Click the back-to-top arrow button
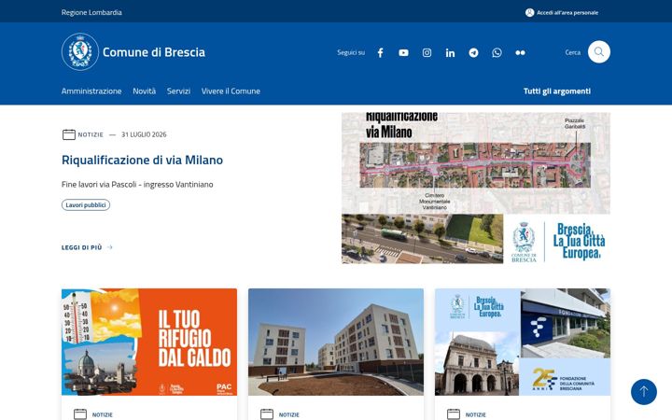Viewport: 672px width, 420px height. [x=643, y=392]
